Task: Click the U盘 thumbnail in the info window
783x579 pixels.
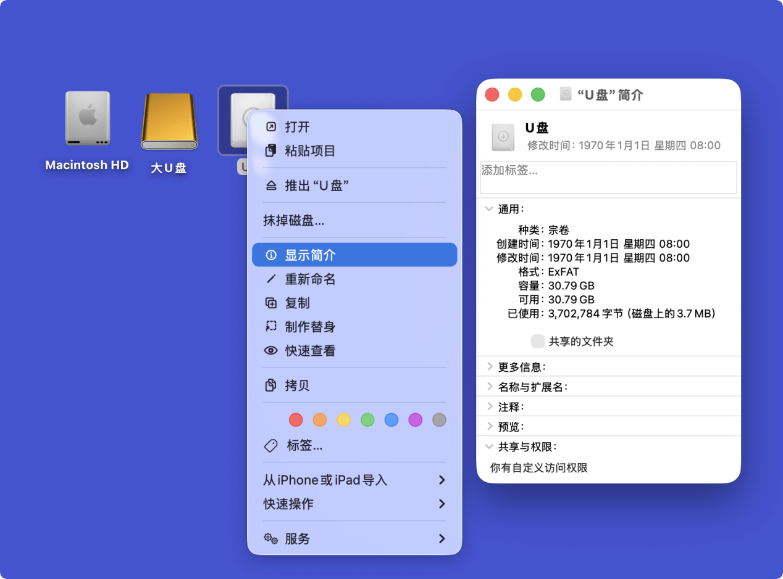Action: coord(503,137)
